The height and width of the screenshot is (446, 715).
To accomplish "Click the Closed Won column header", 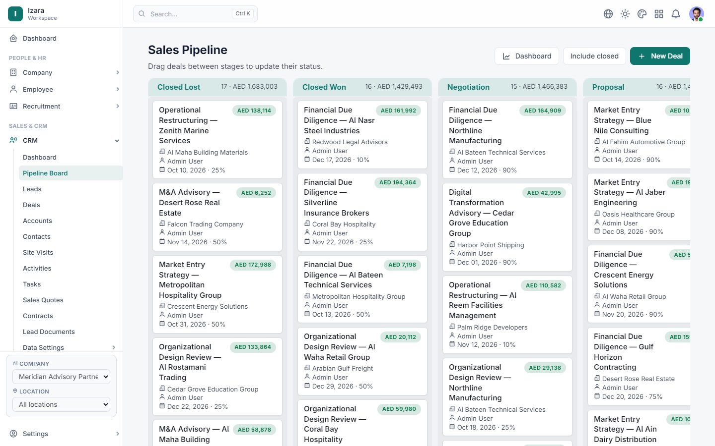I will pos(362,87).
